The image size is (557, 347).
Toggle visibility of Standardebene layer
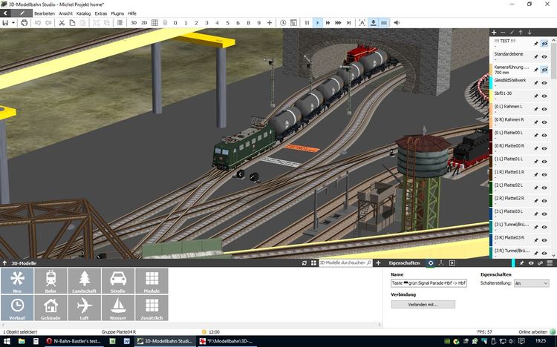(544, 56)
